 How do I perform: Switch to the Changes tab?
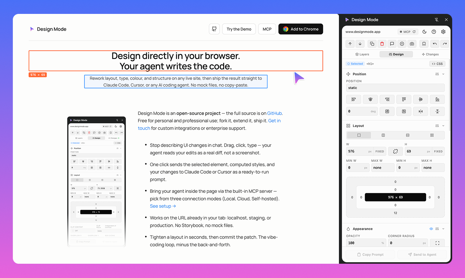click(430, 54)
